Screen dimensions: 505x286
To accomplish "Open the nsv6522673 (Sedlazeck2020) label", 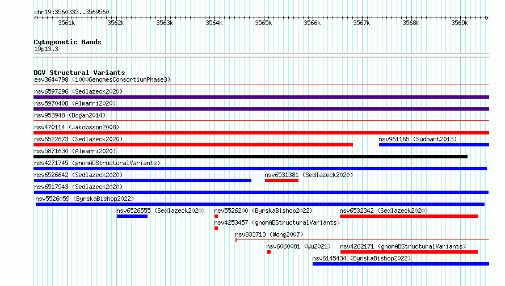I will click(78, 139).
